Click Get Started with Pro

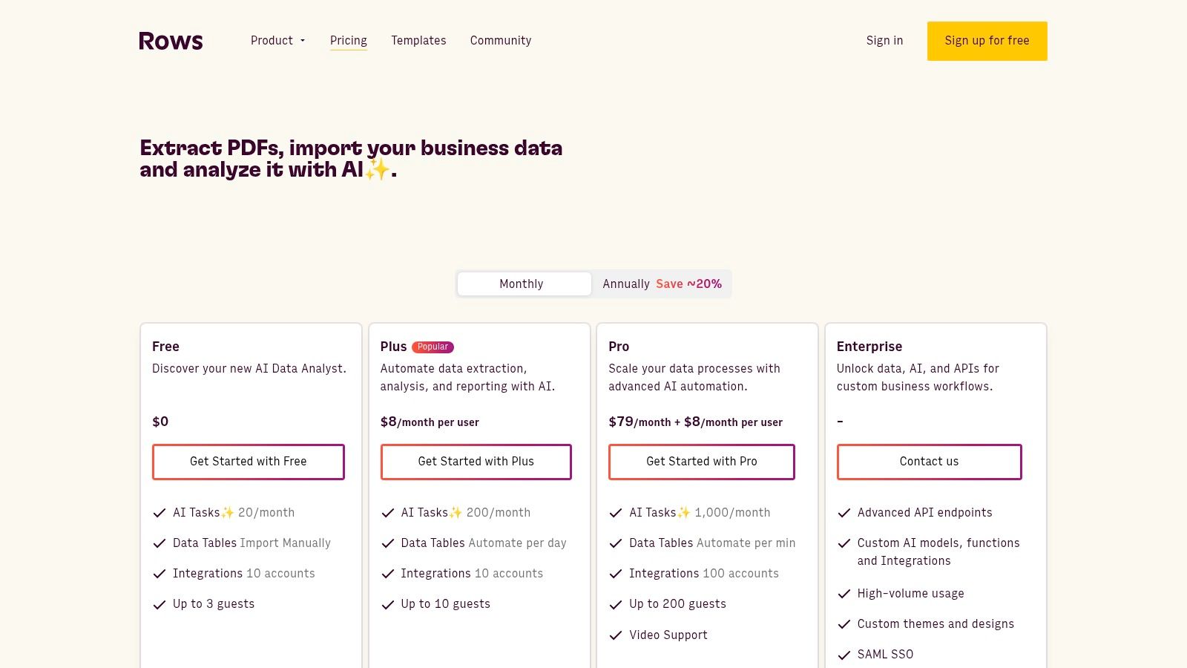[701, 462]
